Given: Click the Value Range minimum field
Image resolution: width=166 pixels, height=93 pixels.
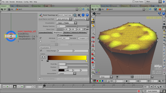Looking at the screenshot, I should click(65, 51).
